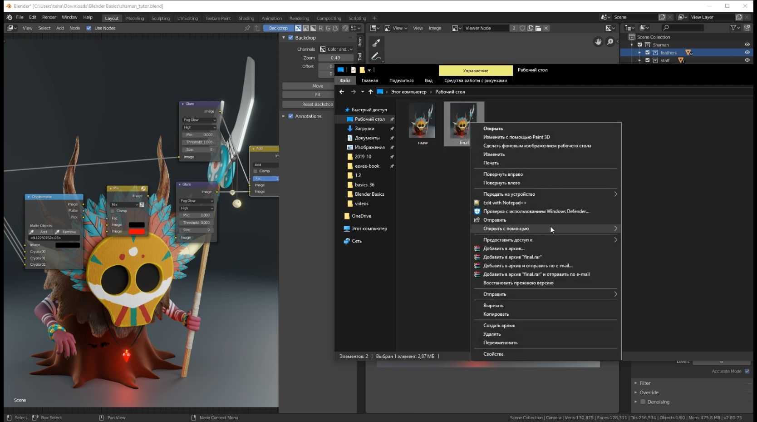Click the eyedropper icon in Cryptomatte node
The image size is (757, 422).
[31, 232]
